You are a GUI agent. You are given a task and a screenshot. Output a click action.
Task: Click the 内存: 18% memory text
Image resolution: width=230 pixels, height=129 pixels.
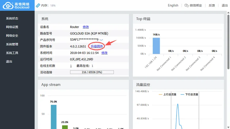click(48, 5)
